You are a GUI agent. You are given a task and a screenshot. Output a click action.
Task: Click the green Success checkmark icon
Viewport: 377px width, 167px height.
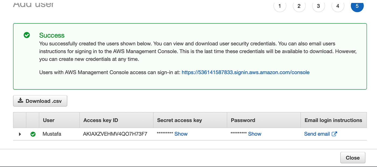(x=27, y=35)
